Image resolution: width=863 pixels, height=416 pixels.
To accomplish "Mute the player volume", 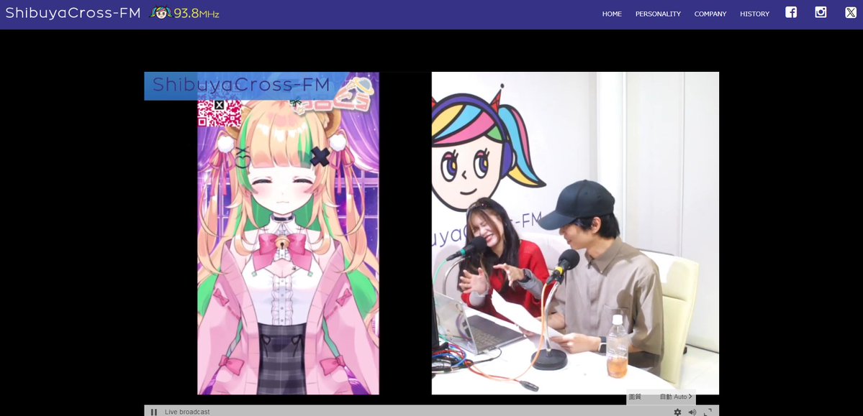I will (x=692, y=412).
